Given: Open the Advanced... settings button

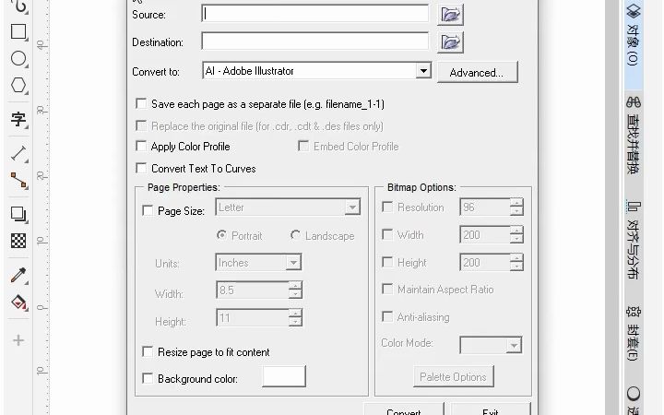Looking at the screenshot, I should tap(478, 73).
